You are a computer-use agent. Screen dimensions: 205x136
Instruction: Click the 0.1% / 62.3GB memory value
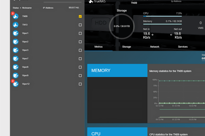pos(174,21)
